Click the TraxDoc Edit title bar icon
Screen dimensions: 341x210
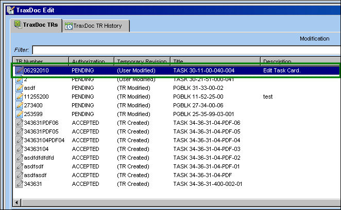click(x=10, y=10)
